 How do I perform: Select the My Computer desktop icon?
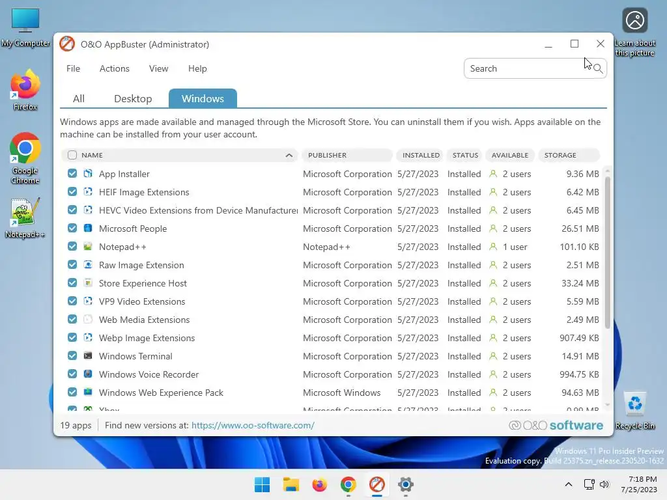point(25,27)
